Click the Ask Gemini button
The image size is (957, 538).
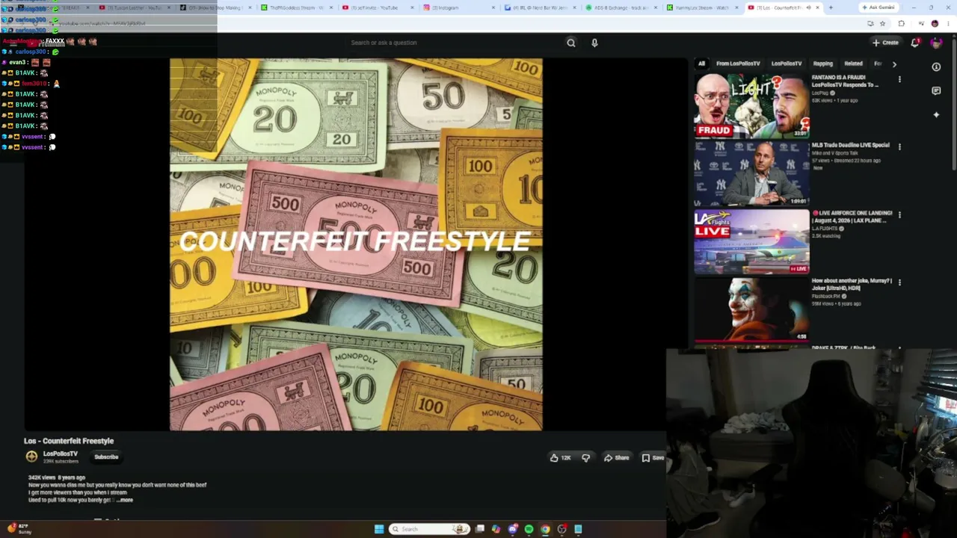[x=878, y=7]
